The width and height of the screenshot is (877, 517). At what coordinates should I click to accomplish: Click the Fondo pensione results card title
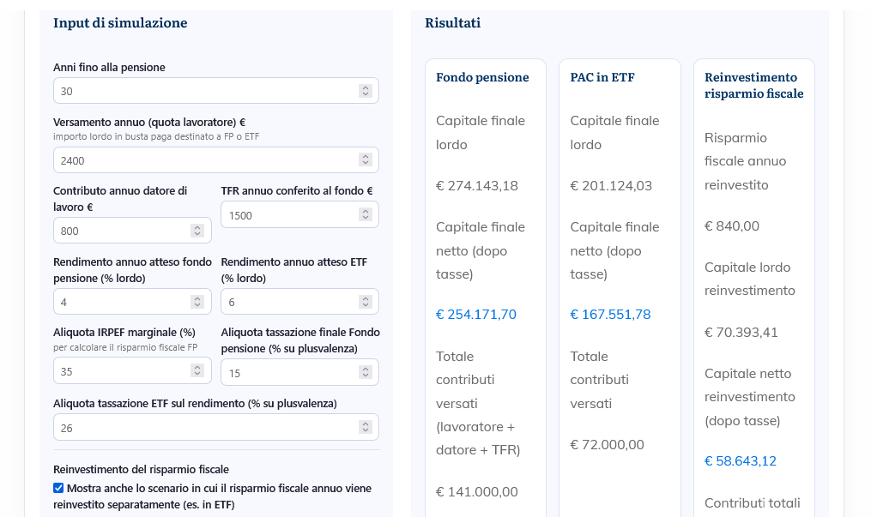pyautogui.click(x=482, y=77)
